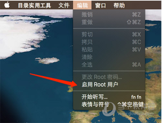The height and width of the screenshot is (123, 162).
Task: Select the 剪切 menu entry
Action: click(x=109, y=34)
